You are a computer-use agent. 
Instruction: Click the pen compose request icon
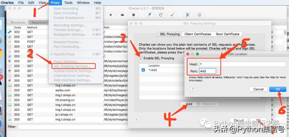pos(149,15)
